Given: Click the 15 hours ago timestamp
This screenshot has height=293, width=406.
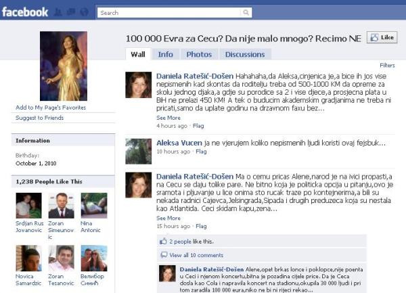Looking at the screenshot, I should 173,226.
